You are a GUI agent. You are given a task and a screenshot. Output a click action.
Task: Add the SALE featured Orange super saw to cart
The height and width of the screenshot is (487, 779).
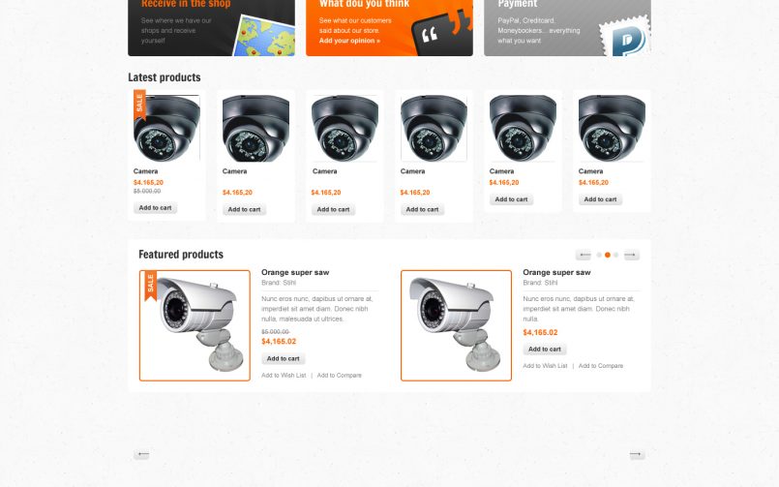(284, 359)
